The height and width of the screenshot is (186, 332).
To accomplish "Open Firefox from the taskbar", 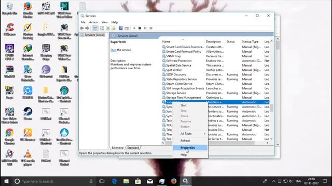I will tap(174, 181).
